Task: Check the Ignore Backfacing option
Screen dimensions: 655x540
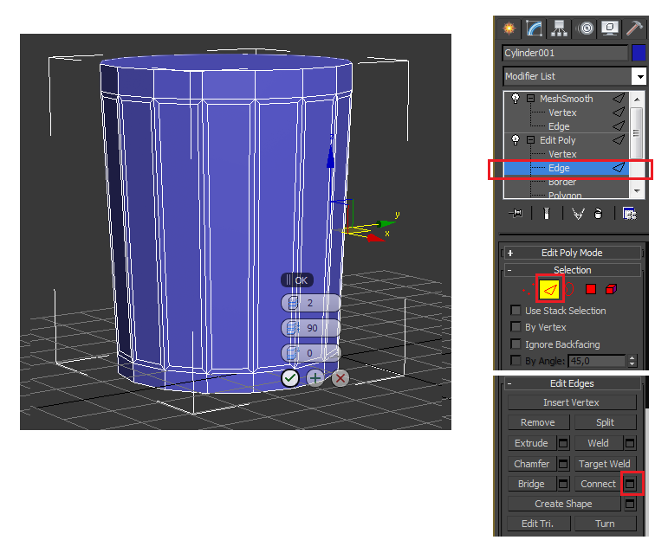Action: pyautogui.click(x=516, y=344)
